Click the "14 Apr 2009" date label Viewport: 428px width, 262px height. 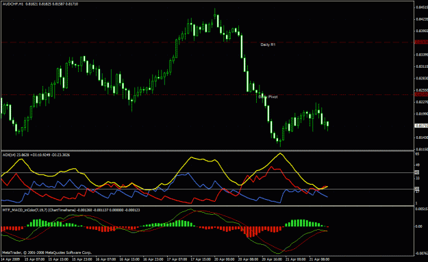click(x=11, y=259)
